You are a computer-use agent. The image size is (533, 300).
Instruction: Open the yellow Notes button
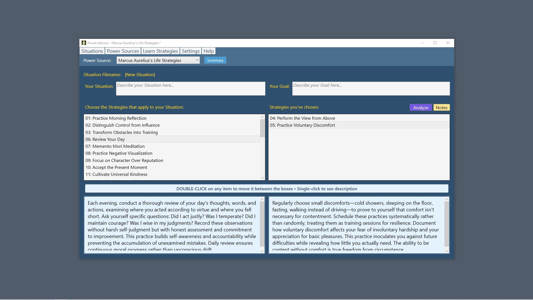pos(441,107)
